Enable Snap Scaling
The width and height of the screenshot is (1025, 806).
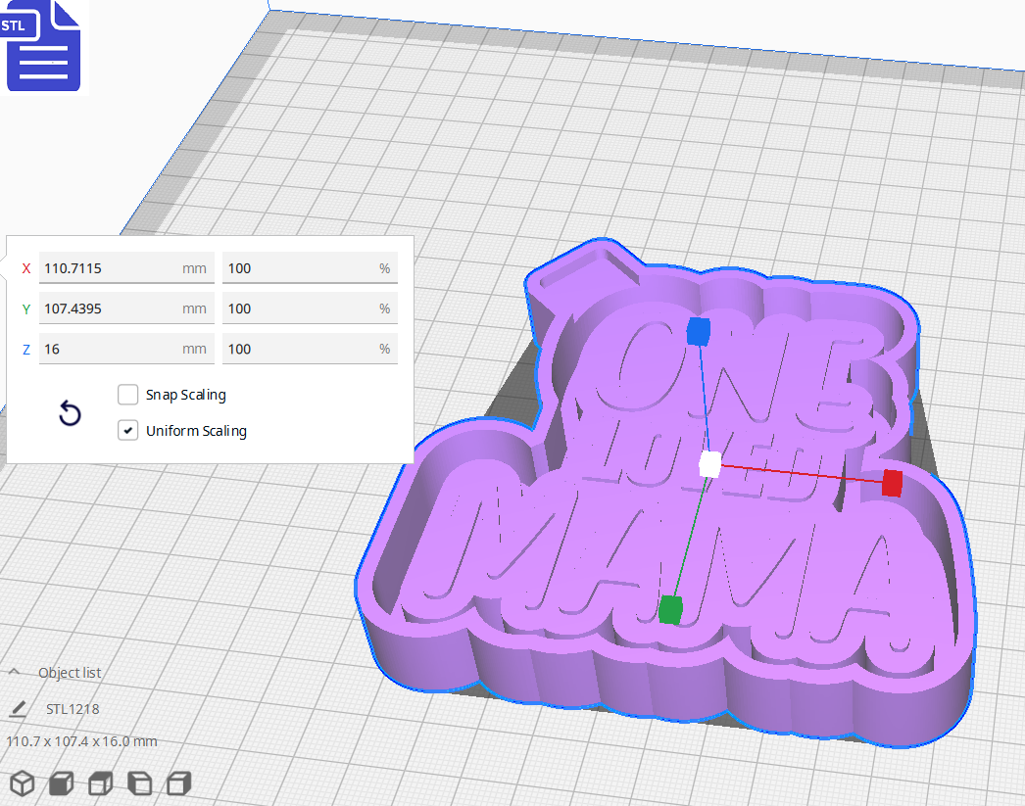[x=127, y=395]
